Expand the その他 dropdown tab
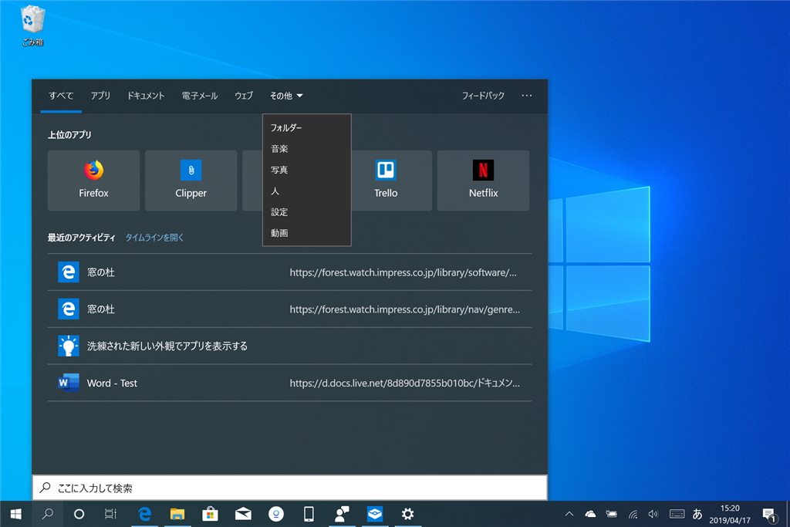790x527 pixels. point(286,96)
